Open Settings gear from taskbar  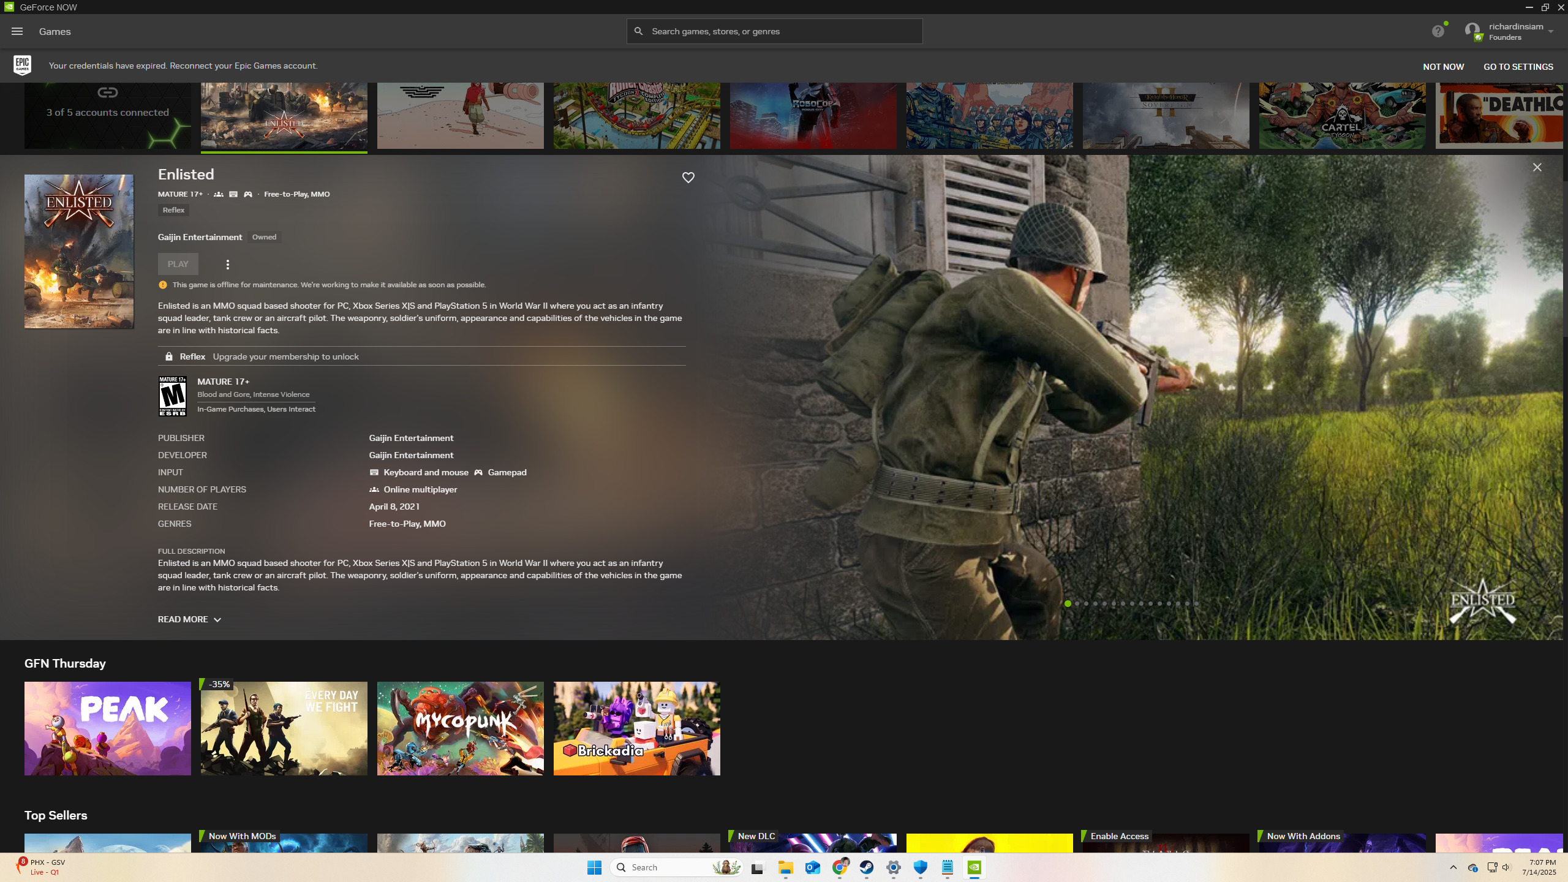[x=894, y=867]
